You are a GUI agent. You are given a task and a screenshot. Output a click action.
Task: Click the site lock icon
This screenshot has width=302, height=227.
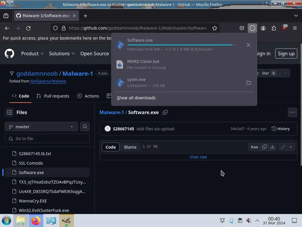64,28
